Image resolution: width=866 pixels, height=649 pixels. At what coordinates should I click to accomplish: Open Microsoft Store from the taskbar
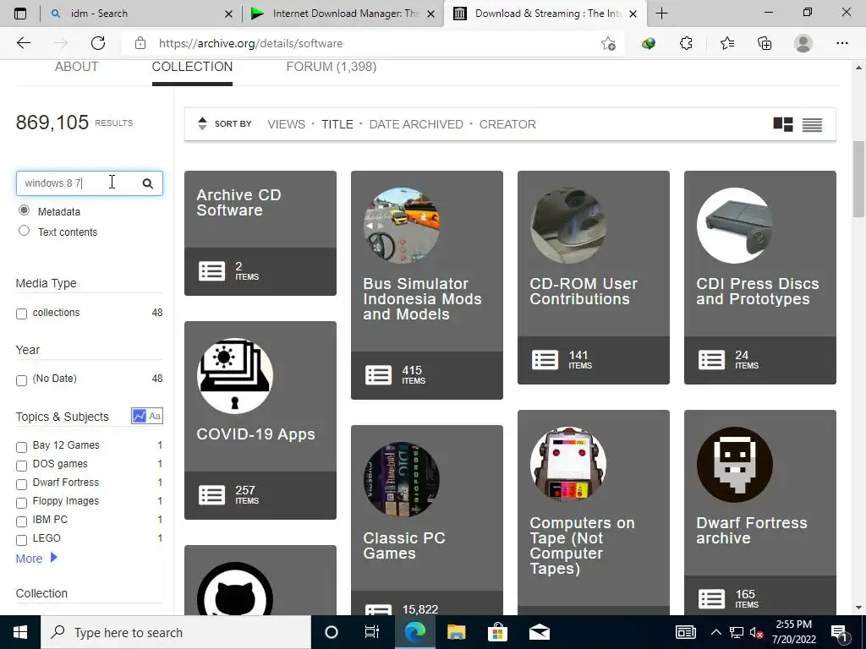[497, 632]
